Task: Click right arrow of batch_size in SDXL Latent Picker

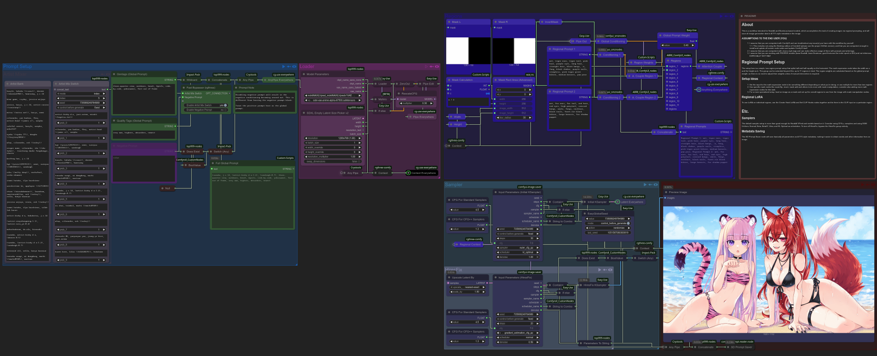Action: point(360,143)
